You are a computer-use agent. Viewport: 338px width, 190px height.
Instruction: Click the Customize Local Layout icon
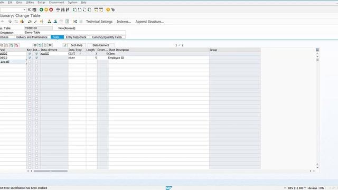pyautogui.click(x=113, y=9)
